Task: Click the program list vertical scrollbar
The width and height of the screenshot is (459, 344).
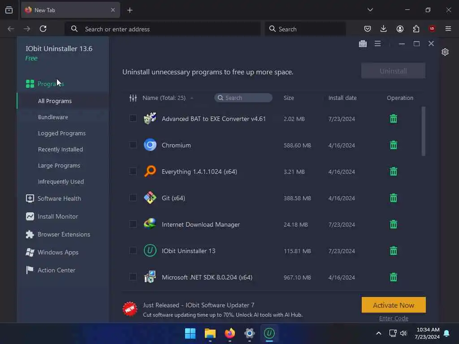Action: pos(423,131)
